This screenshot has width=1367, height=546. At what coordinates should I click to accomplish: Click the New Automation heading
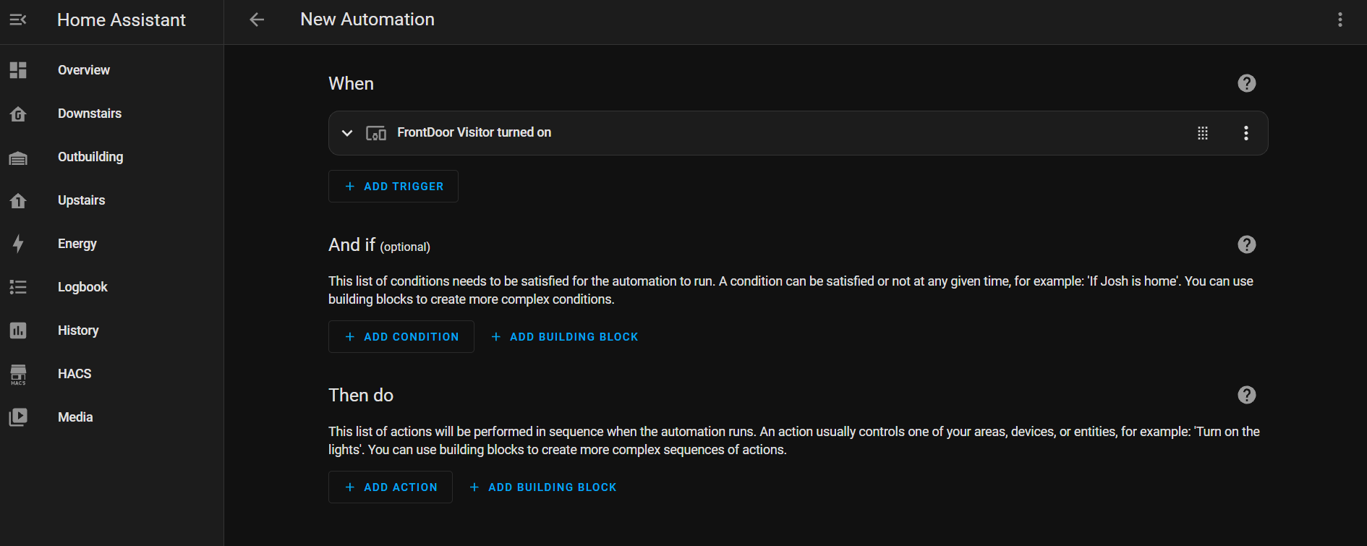[x=367, y=20]
